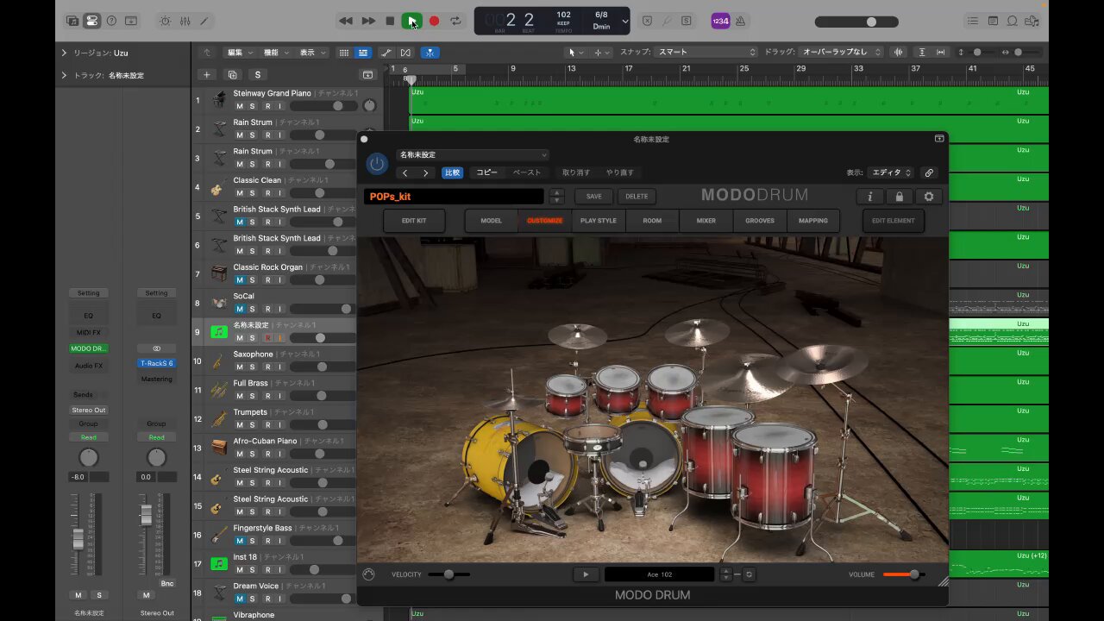Open the Loop Browser icon

point(1013,21)
